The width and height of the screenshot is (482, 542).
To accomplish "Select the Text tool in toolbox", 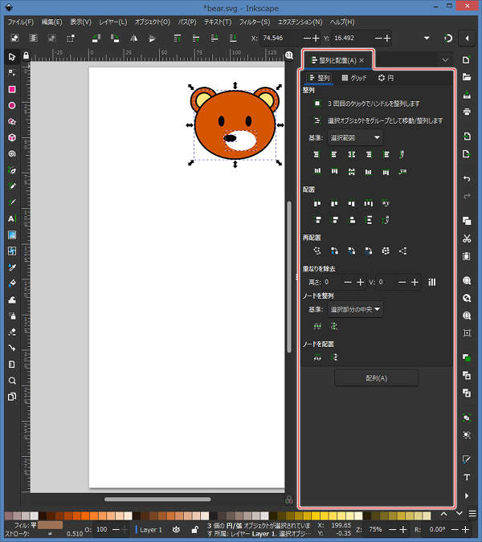I will (x=12, y=218).
